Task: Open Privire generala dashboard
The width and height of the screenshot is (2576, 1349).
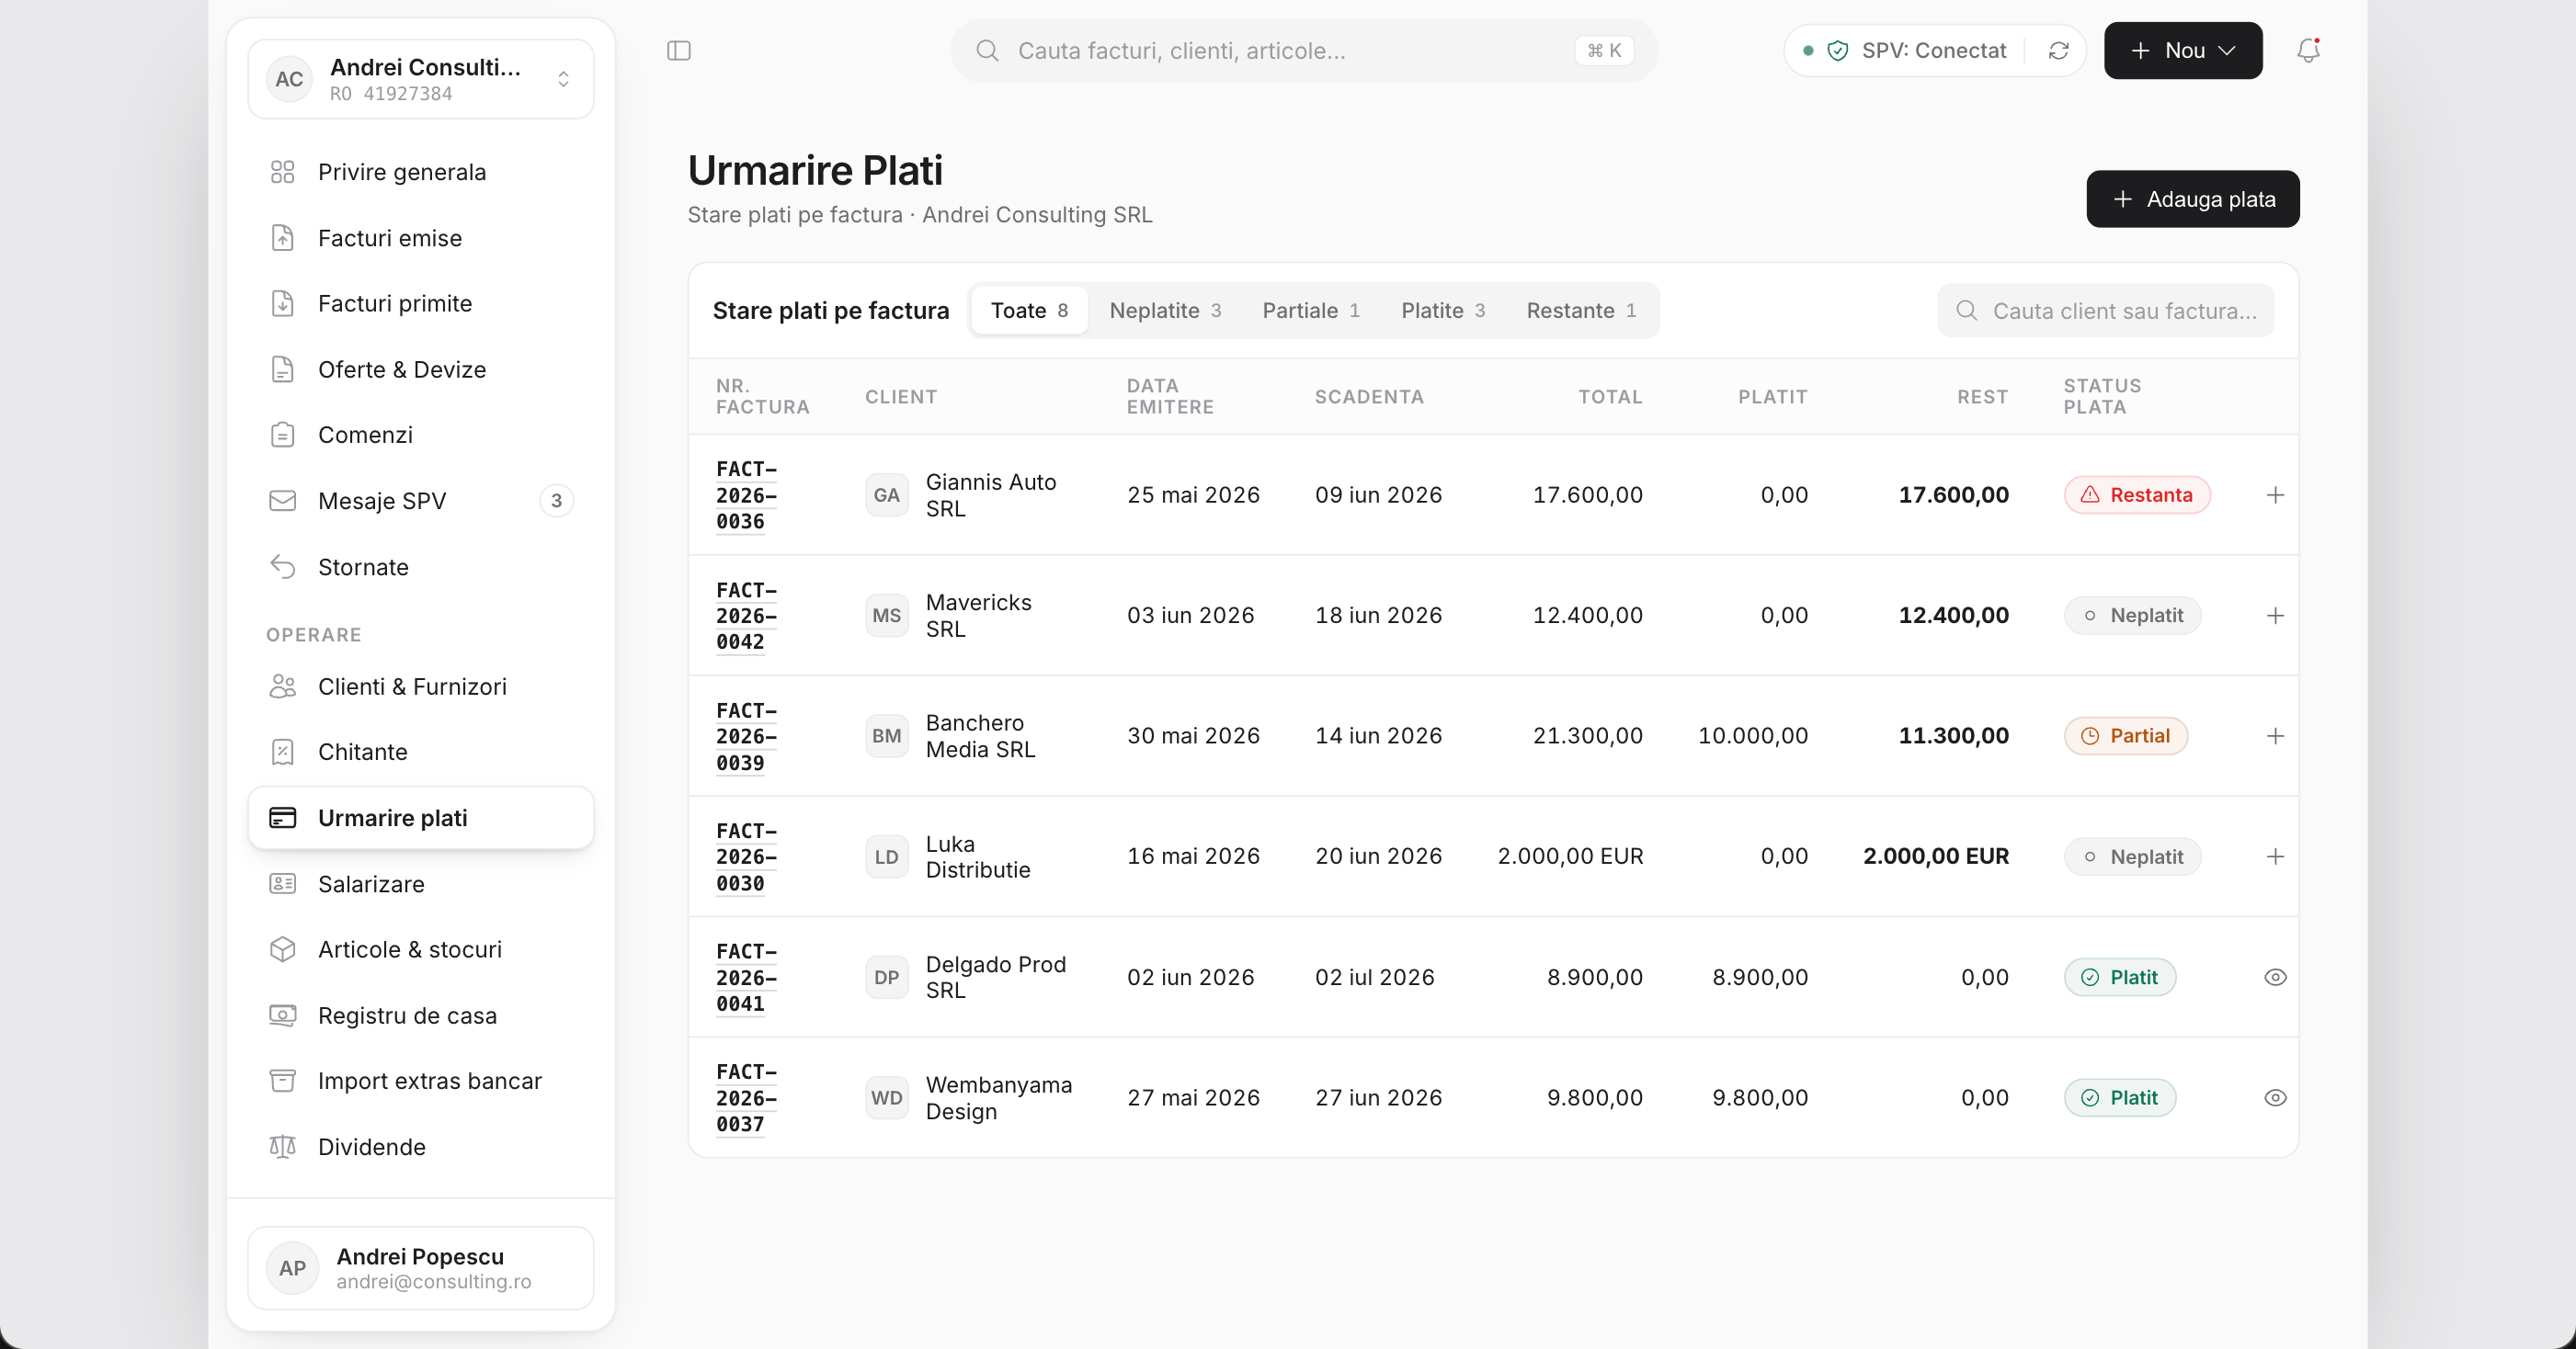Action: coord(420,172)
